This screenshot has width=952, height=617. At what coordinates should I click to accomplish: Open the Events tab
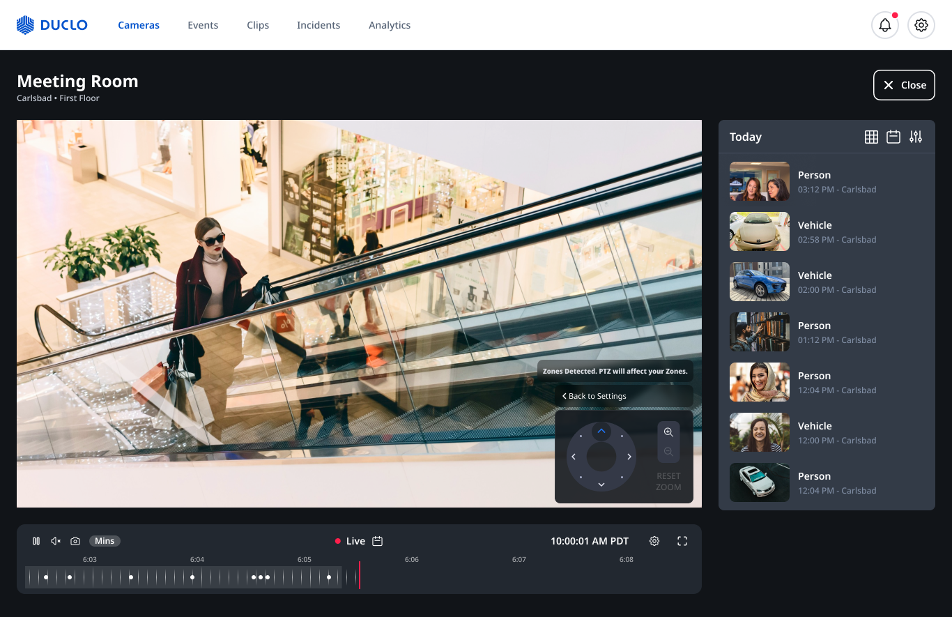(x=203, y=25)
